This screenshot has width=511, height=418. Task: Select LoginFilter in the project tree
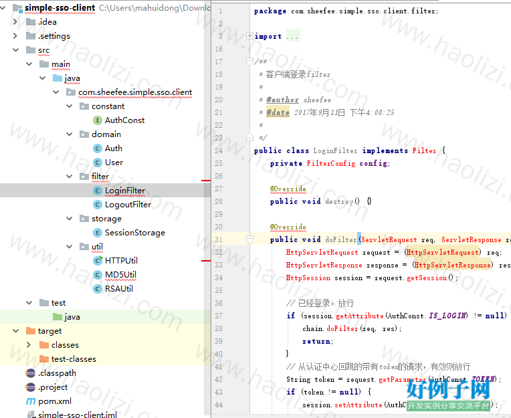pyautogui.click(x=125, y=191)
